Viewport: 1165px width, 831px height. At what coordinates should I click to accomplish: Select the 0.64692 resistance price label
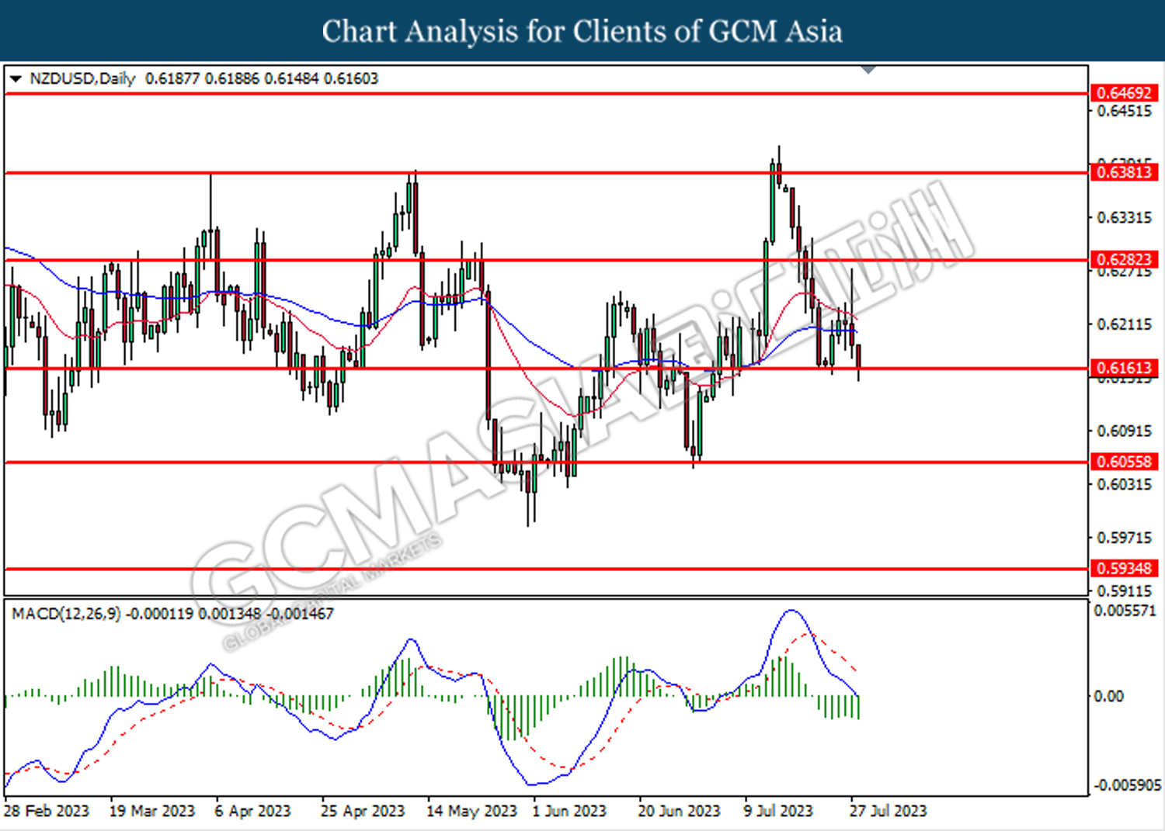click(1124, 93)
